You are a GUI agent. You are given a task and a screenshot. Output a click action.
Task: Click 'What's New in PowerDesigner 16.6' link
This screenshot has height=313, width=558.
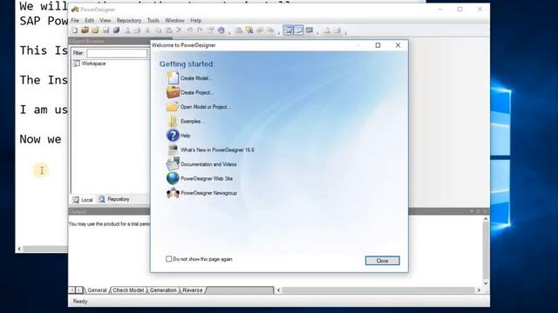217,150
